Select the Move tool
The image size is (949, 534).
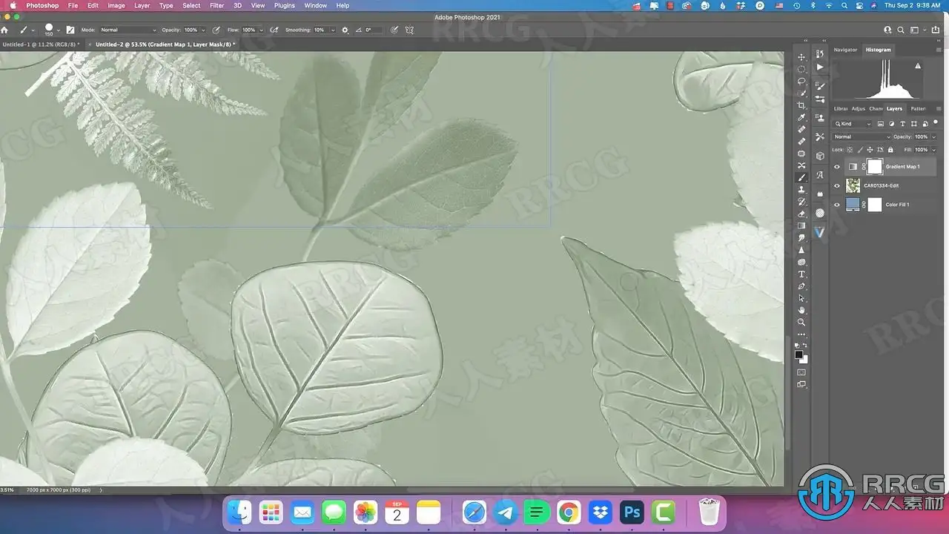[801, 57]
